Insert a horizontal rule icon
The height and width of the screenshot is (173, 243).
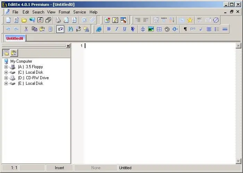pyautogui.click(x=225, y=29)
